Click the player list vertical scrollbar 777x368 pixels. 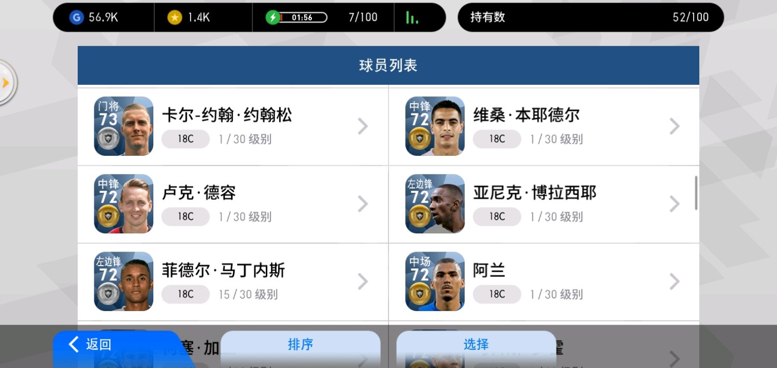696,193
